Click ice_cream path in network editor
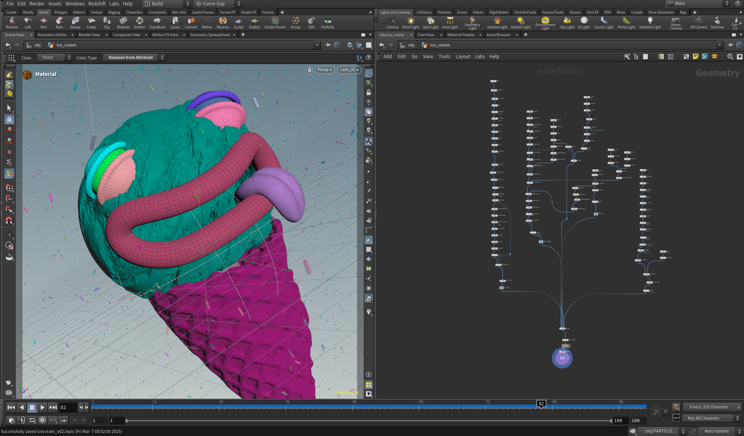Viewport: 744px width, 436px height. pyautogui.click(x=440, y=45)
